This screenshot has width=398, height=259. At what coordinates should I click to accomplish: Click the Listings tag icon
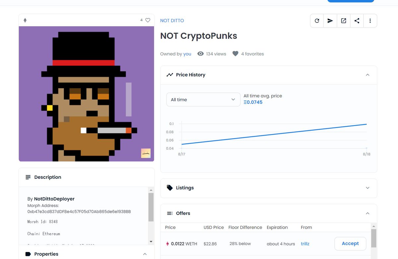170,188
